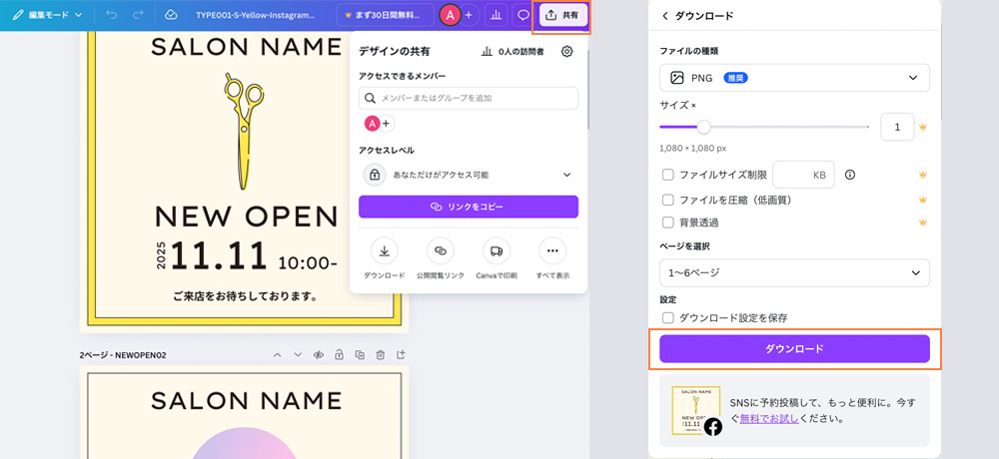This screenshot has width=999, height=459.
Task: Tick the ダウンロード設定を保存 checkbox
Action: click(x=668, y=317)
